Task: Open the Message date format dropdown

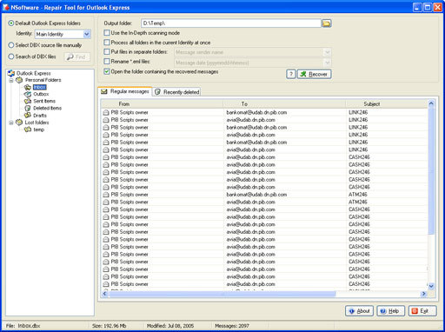Action: tap(327, 63)
